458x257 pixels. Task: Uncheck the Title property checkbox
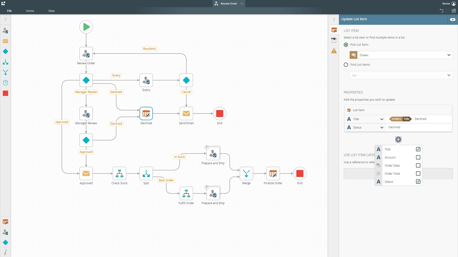[x=418, y=149]
